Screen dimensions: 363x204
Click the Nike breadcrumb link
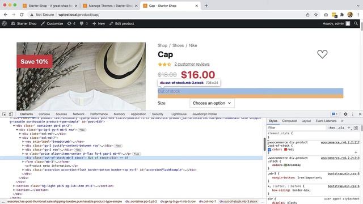193,45
